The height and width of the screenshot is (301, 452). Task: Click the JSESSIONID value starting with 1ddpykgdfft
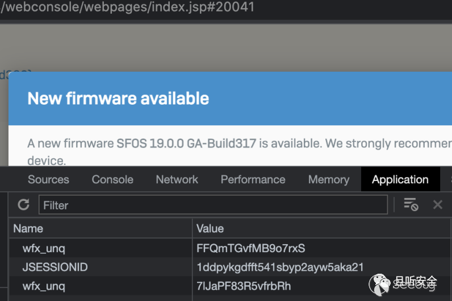tap(279, 267)
